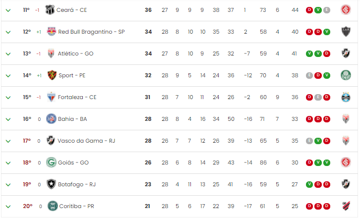Expand the Vasco da Gama row chevron
Viewport: 360px width, 219px height.
pyautogui.click(x=8, y=141)
